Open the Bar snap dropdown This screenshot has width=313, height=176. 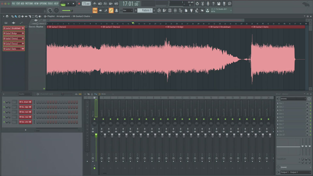point(128,10)
